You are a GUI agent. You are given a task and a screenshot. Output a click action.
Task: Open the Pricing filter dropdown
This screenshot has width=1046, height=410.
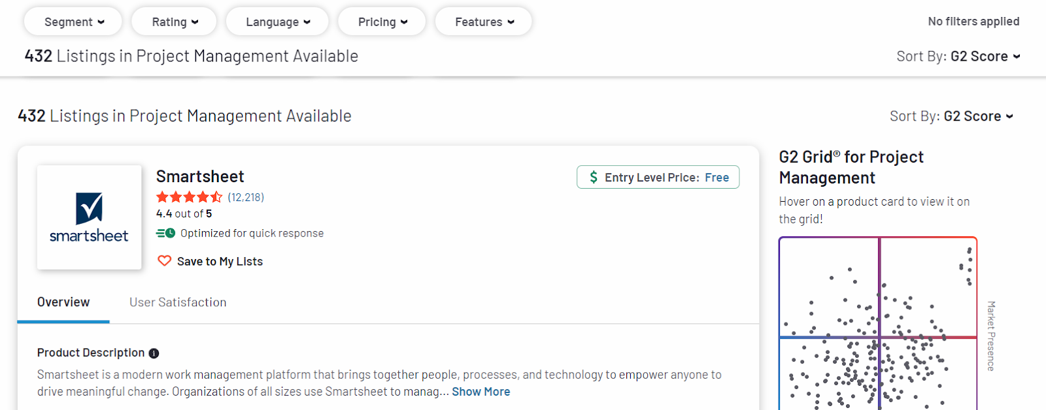(382, 21)
